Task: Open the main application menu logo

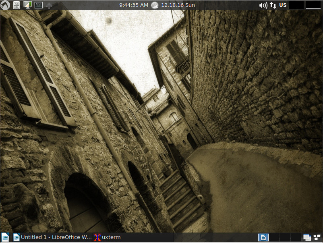Action: click(x=5, y=5)
